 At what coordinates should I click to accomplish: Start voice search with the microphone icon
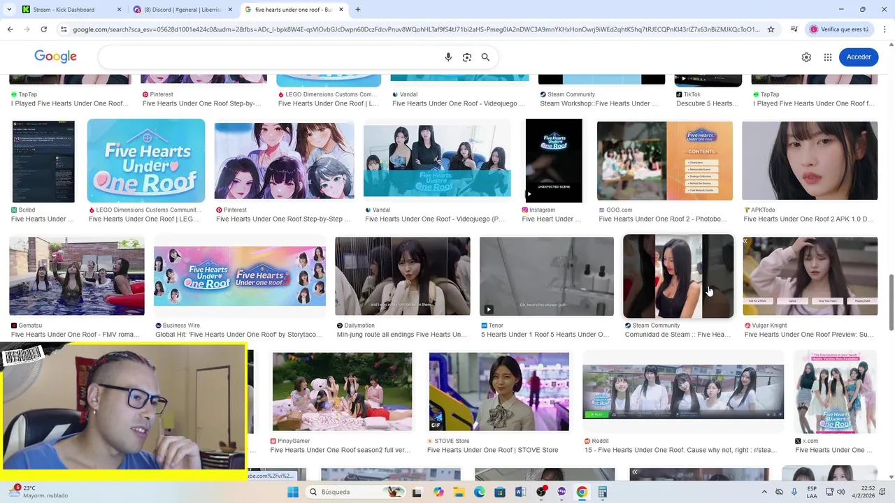[x=448, y=57]
